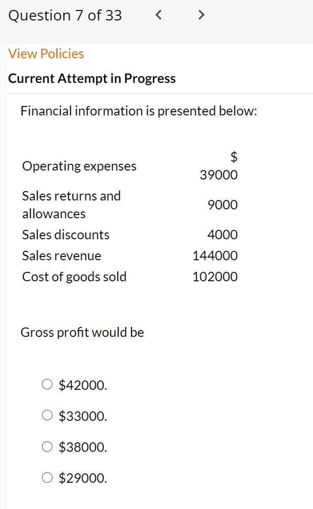Click the Cost of goods sold label
The height and width of the screenshot is (509, 313).
click(x=74, y=277)
